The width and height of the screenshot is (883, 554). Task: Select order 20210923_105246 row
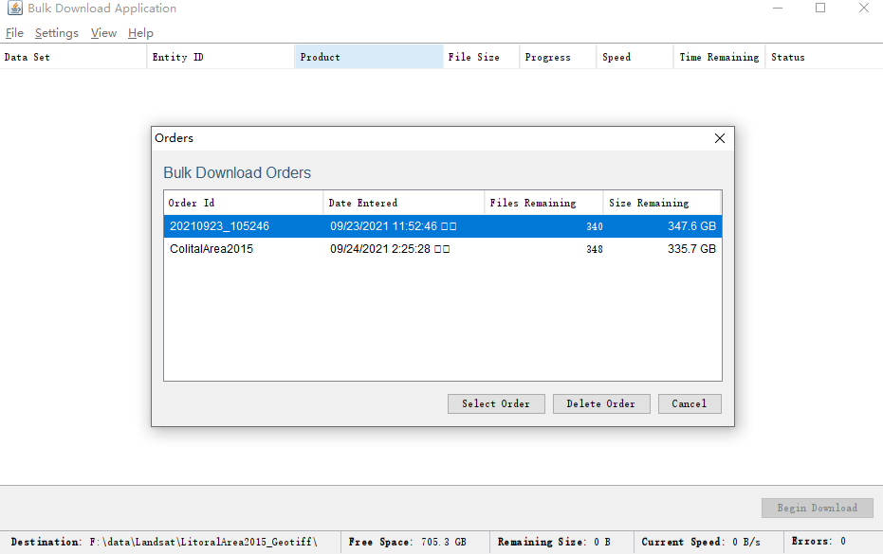pyautogui.click(x=443, y=226)
